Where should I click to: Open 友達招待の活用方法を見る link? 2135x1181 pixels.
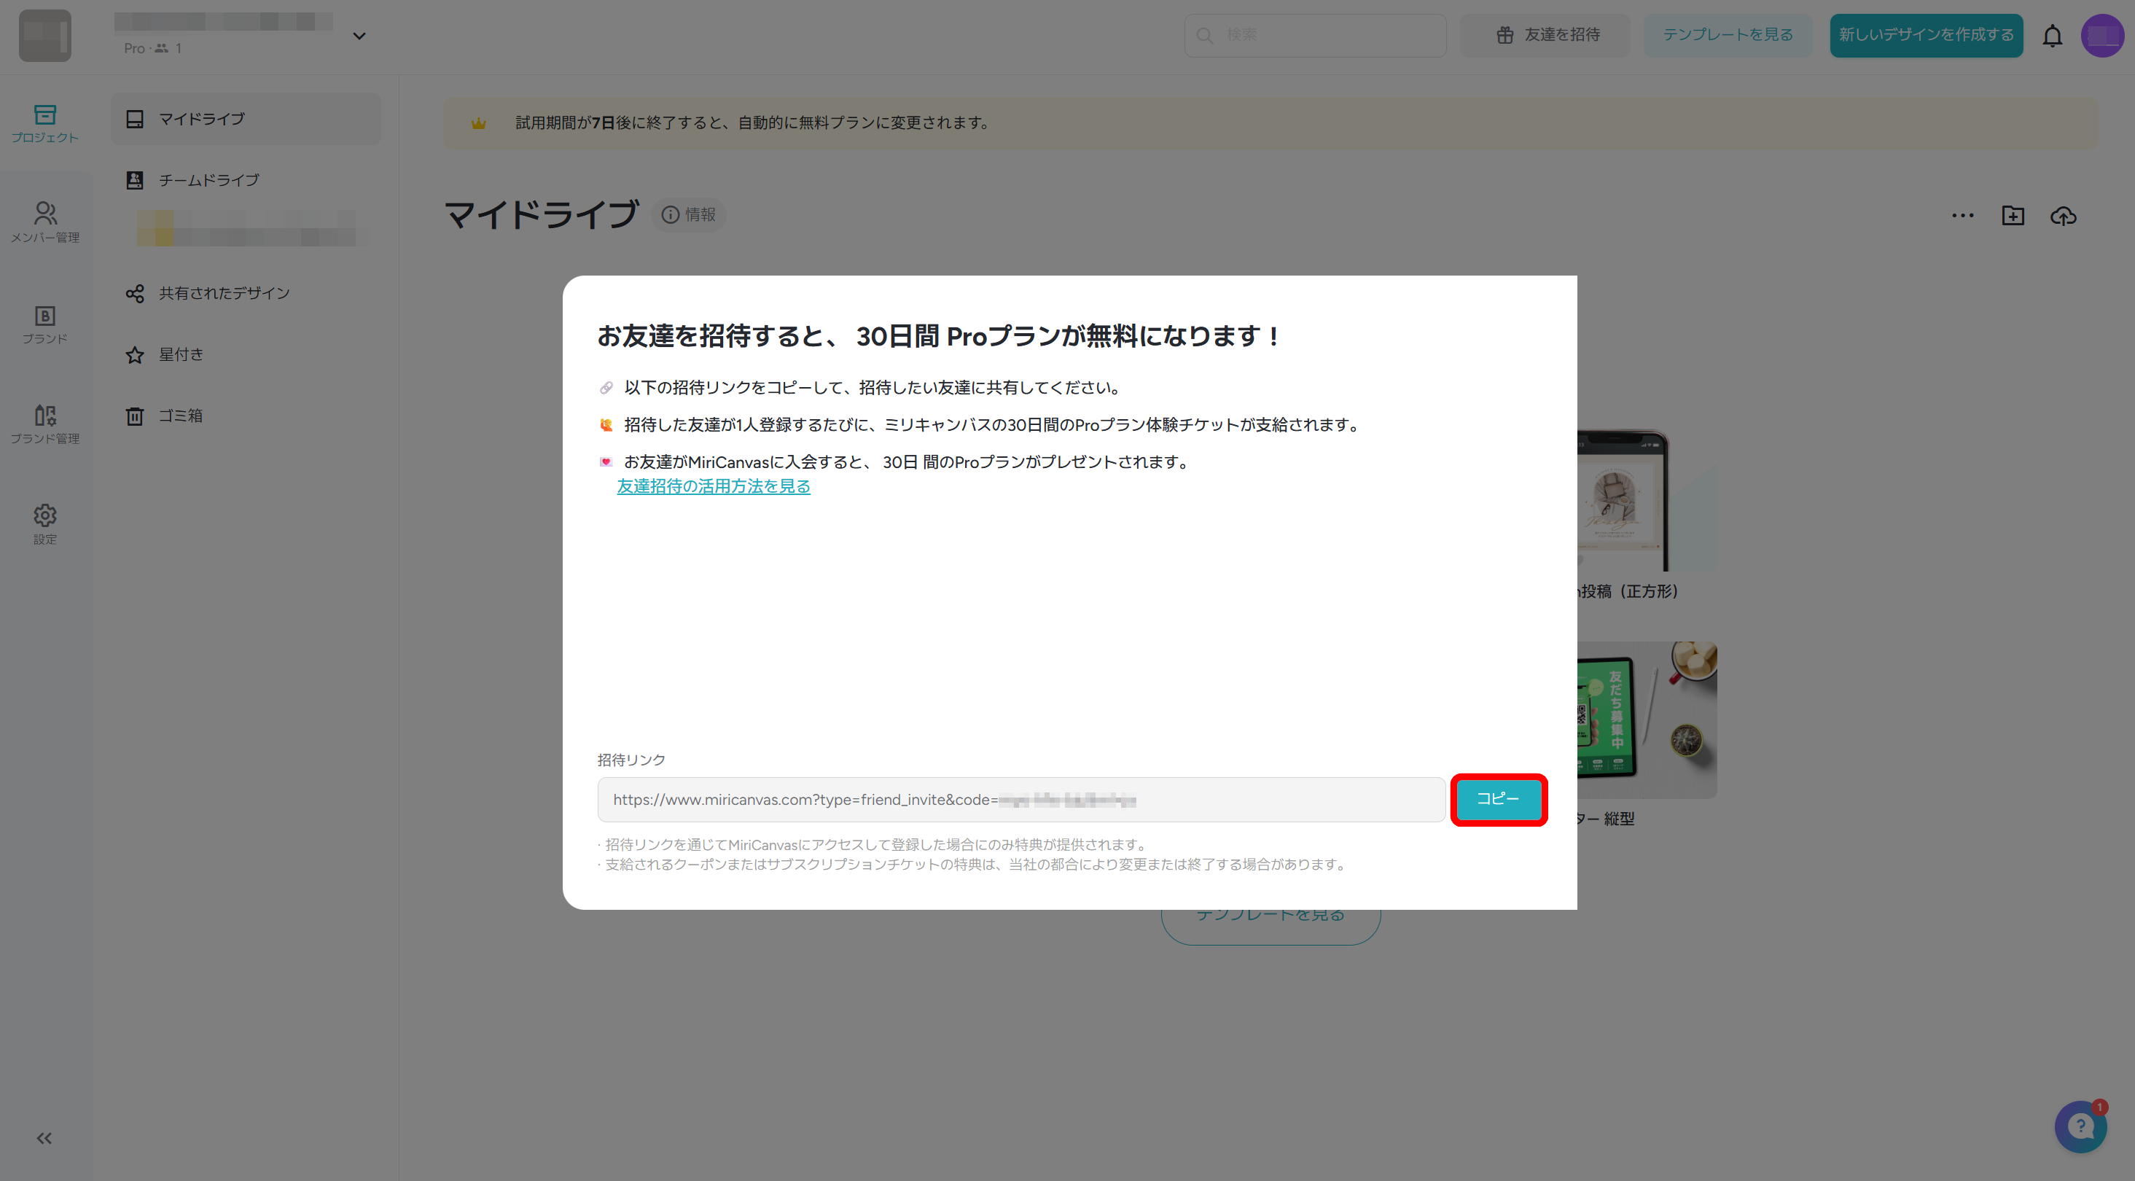[713, 486]
